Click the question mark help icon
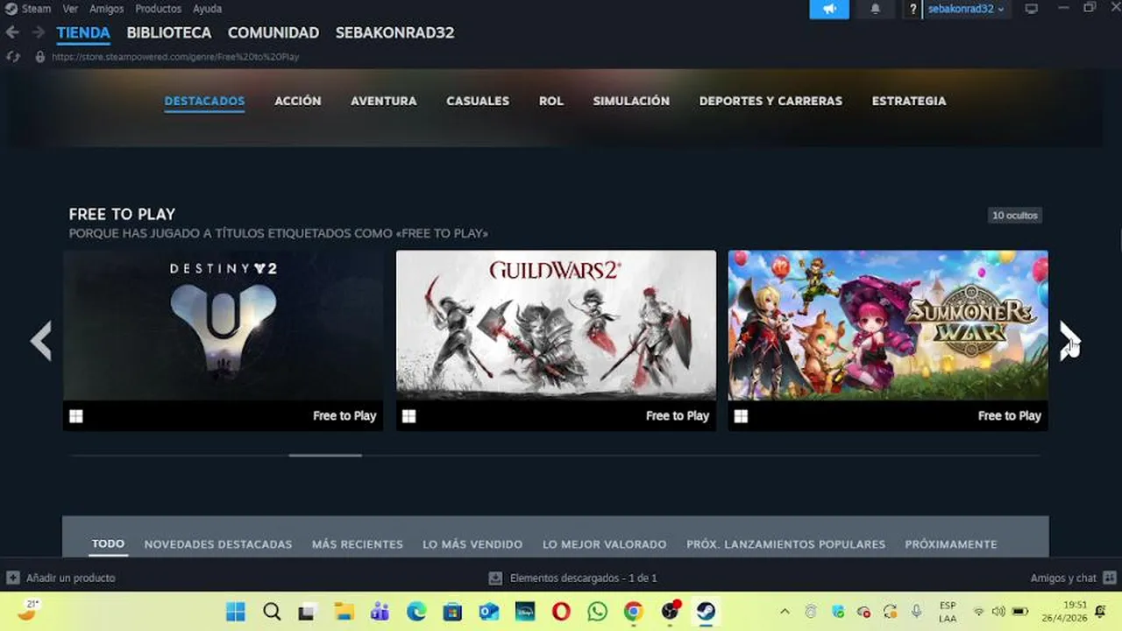 (x=913, y=9)
